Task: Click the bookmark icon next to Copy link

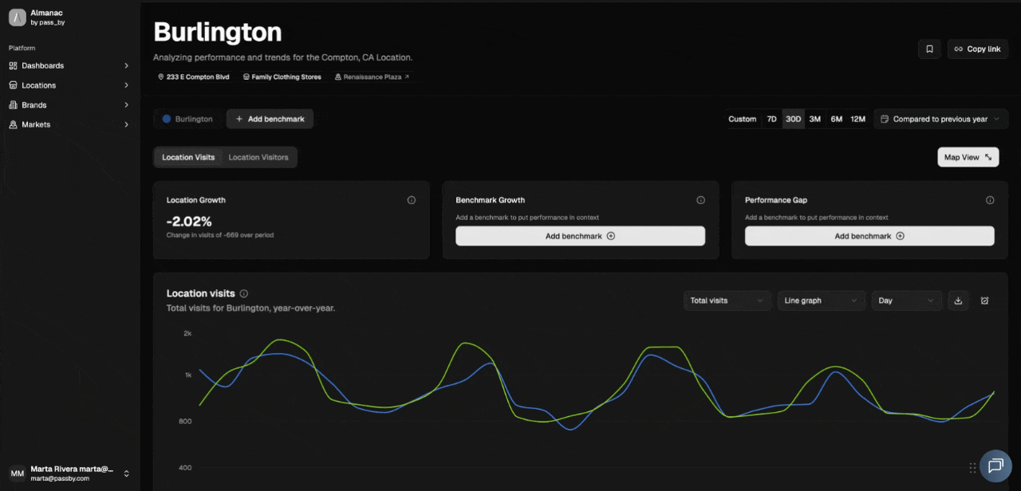Action: coord(929,49)
